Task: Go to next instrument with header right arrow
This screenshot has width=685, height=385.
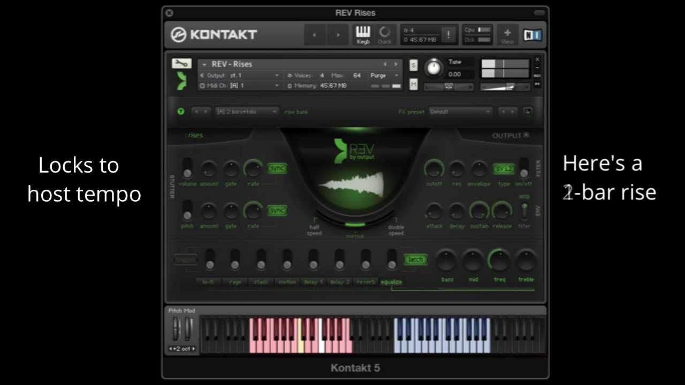Action: tap(338, 35)
